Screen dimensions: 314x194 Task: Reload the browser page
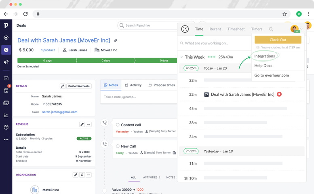(25, 14)
